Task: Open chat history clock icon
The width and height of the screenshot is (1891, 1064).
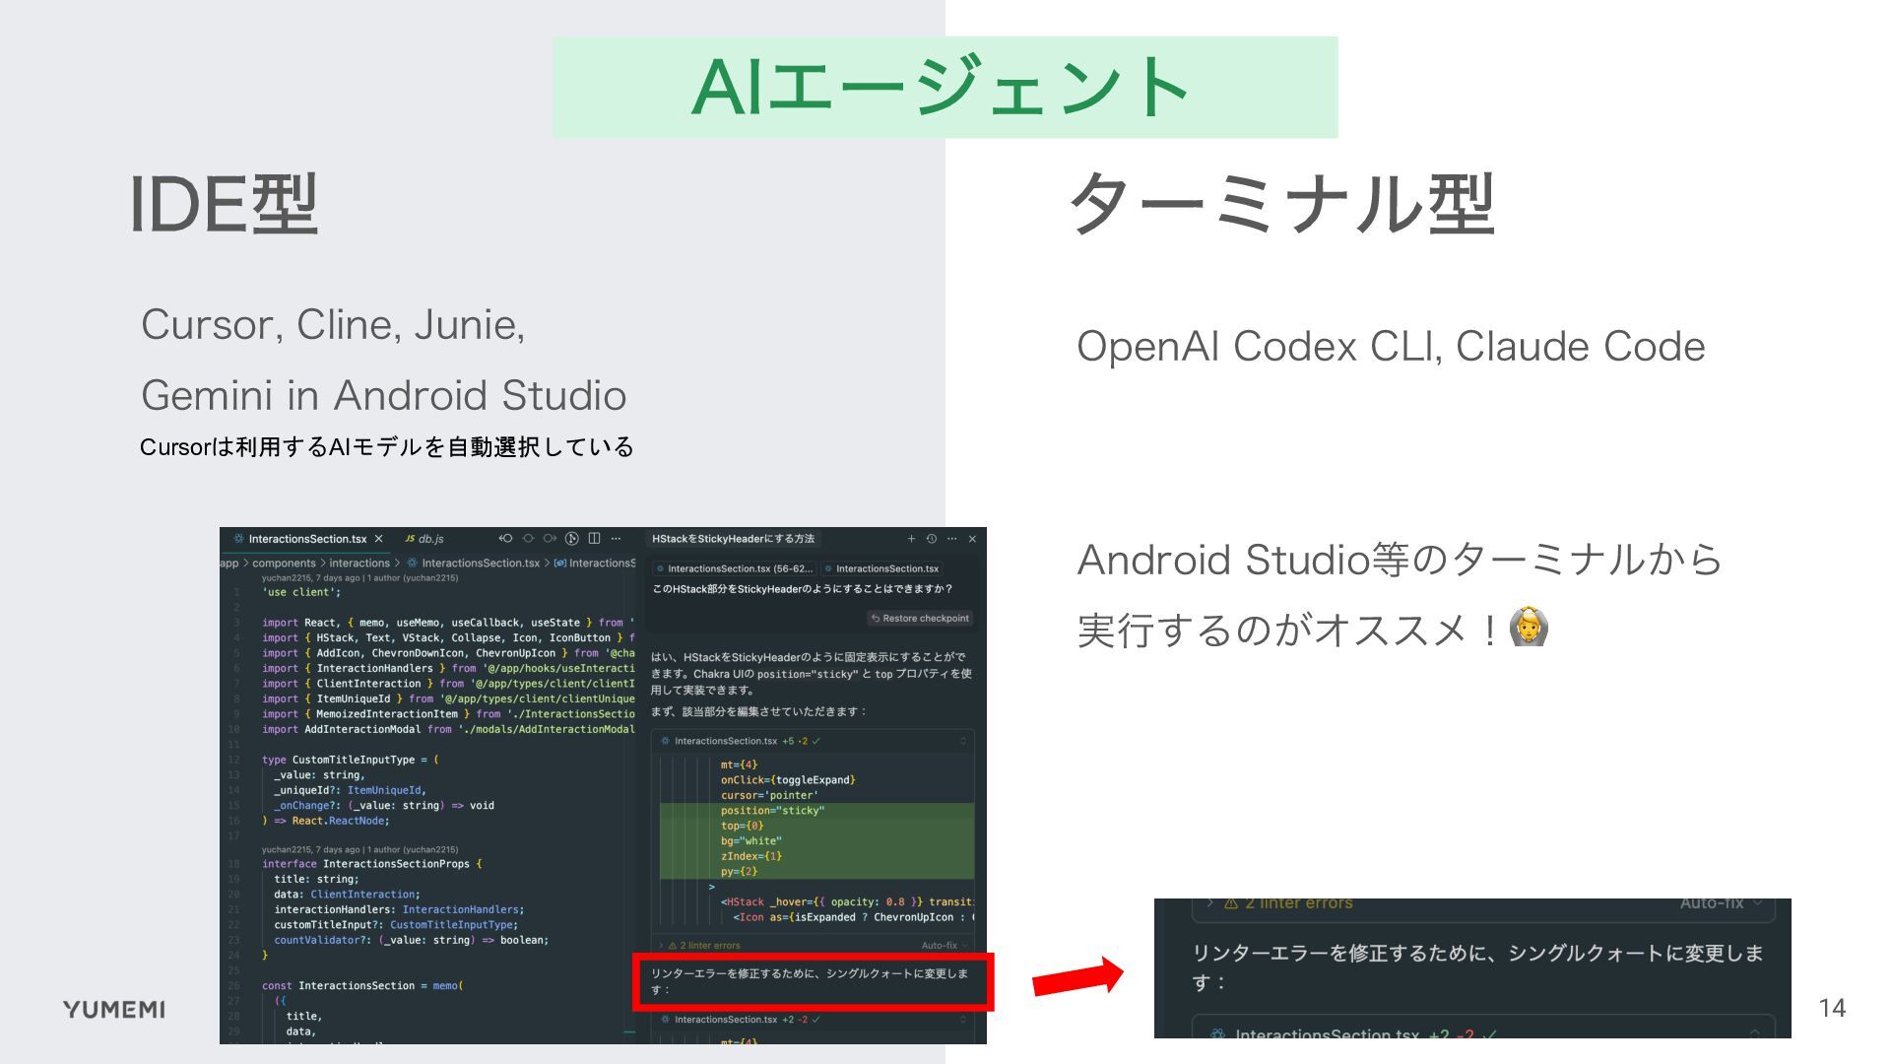Action: pyautogui.click(x=932, y=539)
